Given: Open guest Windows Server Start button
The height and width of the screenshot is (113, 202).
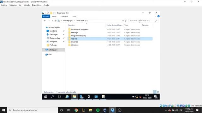Looking at the screenshot, I should [45, 97].
